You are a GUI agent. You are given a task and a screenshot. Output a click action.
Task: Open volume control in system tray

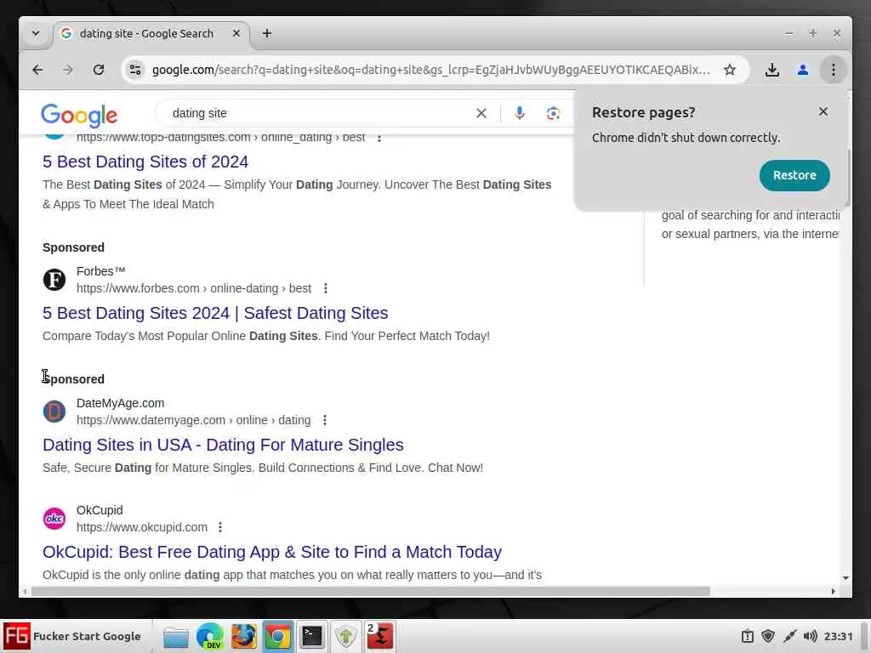pos(810,636)
